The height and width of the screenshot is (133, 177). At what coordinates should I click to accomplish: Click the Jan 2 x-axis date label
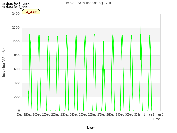tap(151, 114)
